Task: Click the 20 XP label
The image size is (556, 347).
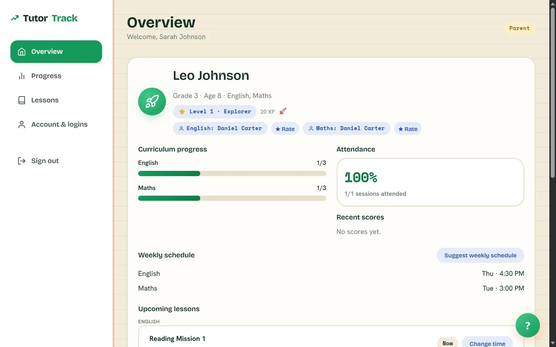Action: 267,112
